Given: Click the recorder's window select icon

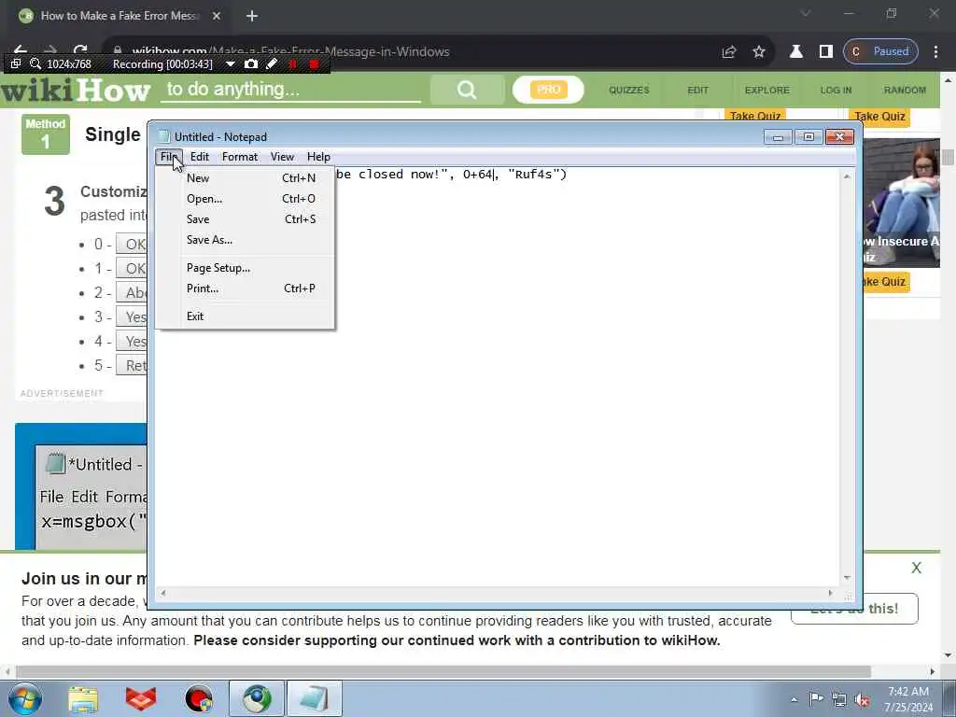Looking at the screenshot, I should 16,63.
